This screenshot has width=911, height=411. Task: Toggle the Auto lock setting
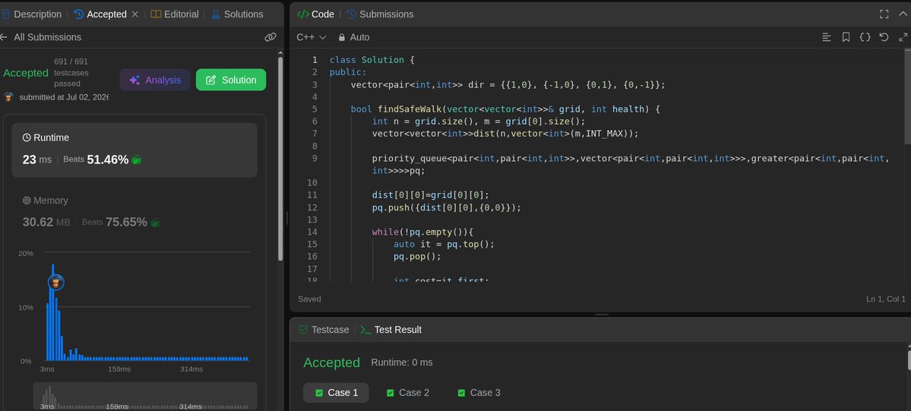click(x=354, y=37)
